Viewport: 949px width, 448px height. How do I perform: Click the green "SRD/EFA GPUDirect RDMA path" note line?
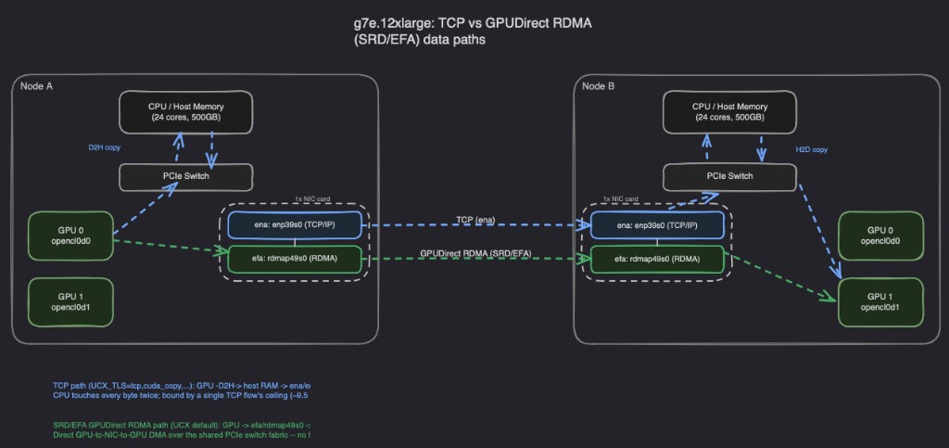[x=182, y=425]
